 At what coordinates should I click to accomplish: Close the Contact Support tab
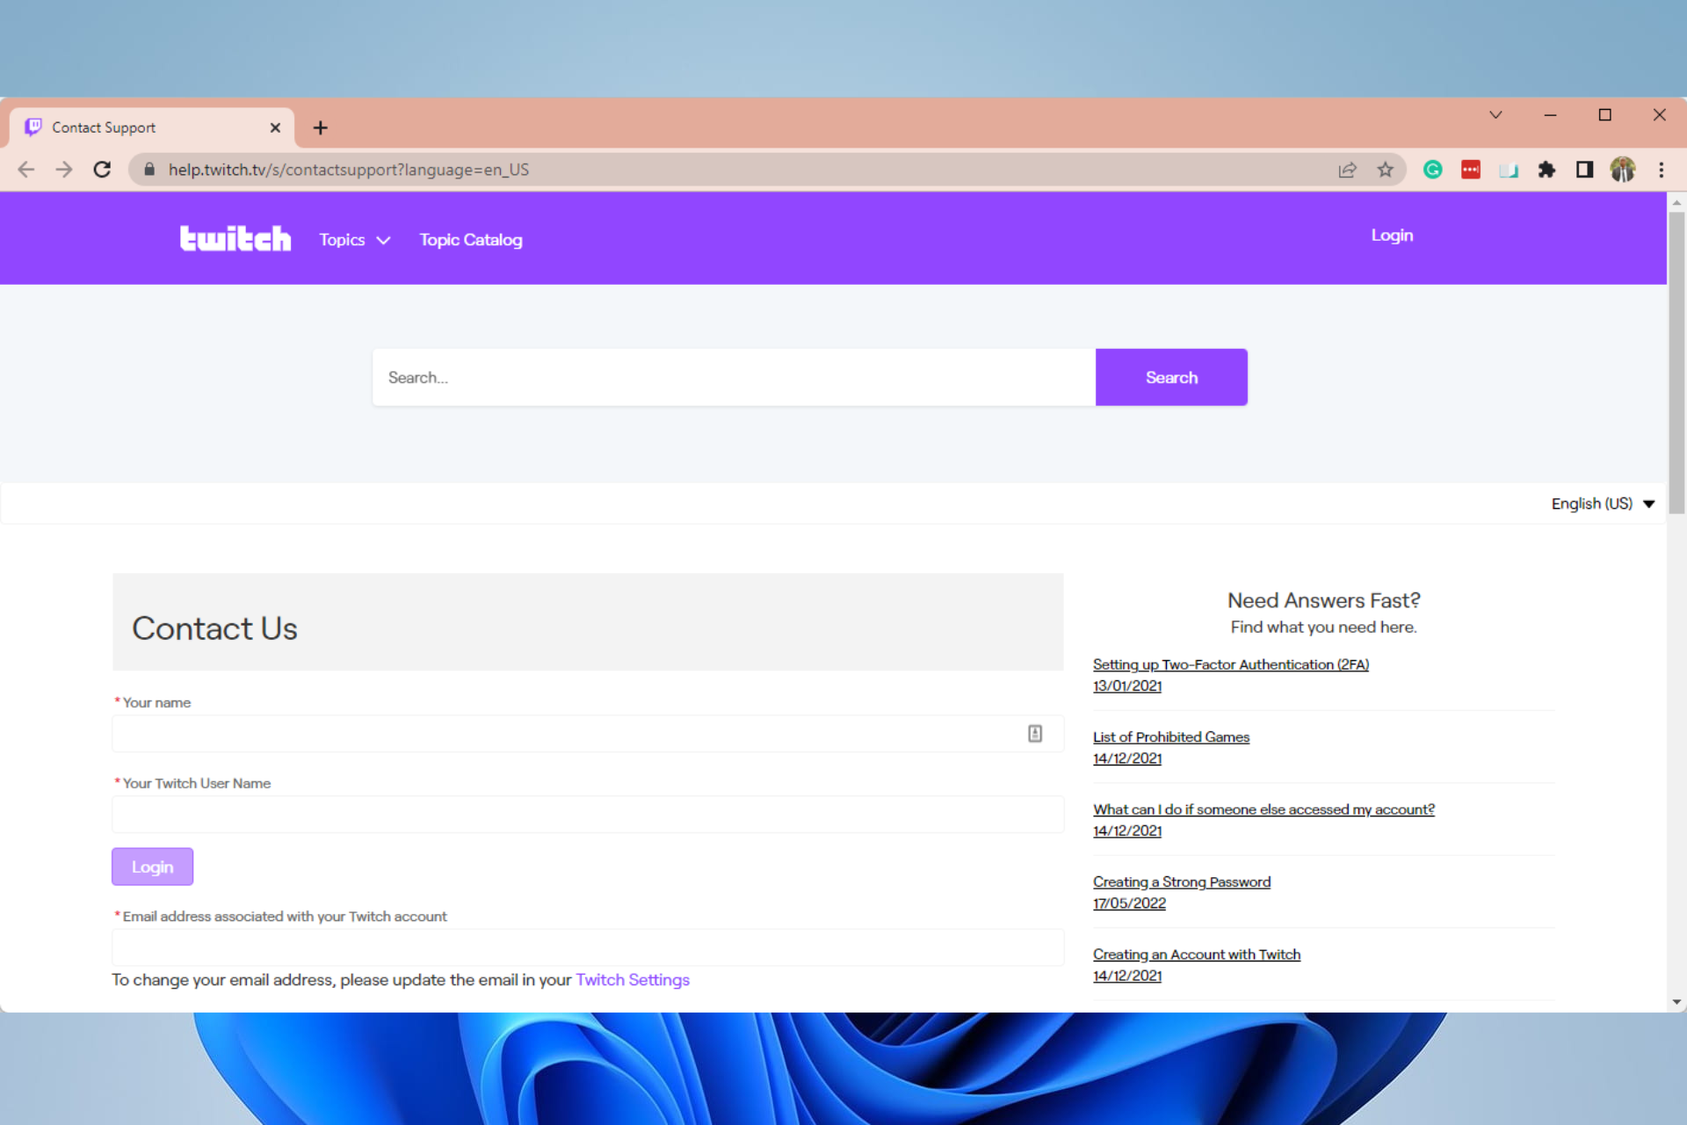tap(275, 128)
